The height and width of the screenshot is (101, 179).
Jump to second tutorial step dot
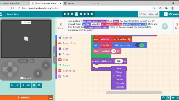(x=68, y=14)
